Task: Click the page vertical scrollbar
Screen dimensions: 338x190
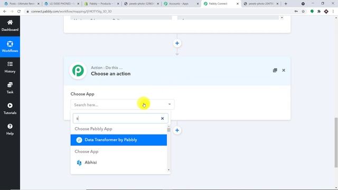Action: (336, 142)
